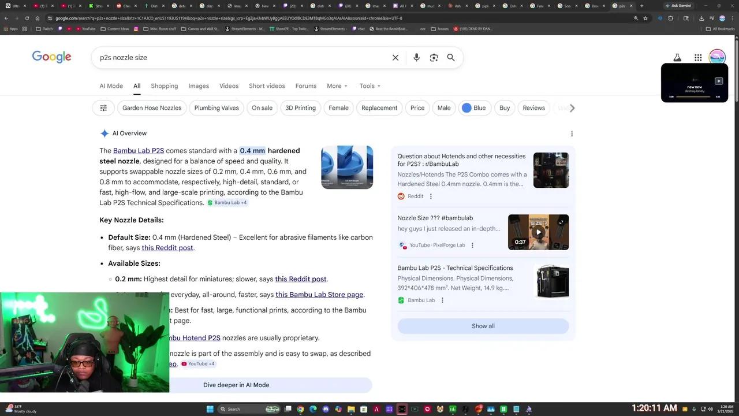This screenshot has height=416, width=739.
Task: Select the Blue color filter chip
Action: point(474,108)
